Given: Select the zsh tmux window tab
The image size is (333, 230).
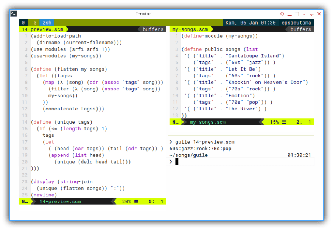Looking at the screenshot, I should pyautogui.click(x=47, y=23).
